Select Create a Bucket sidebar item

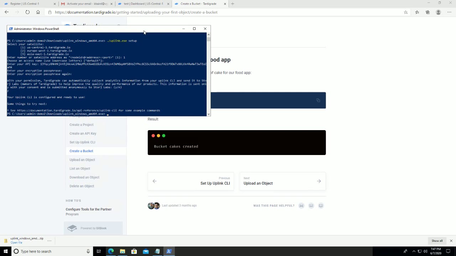tap(81, 151)
